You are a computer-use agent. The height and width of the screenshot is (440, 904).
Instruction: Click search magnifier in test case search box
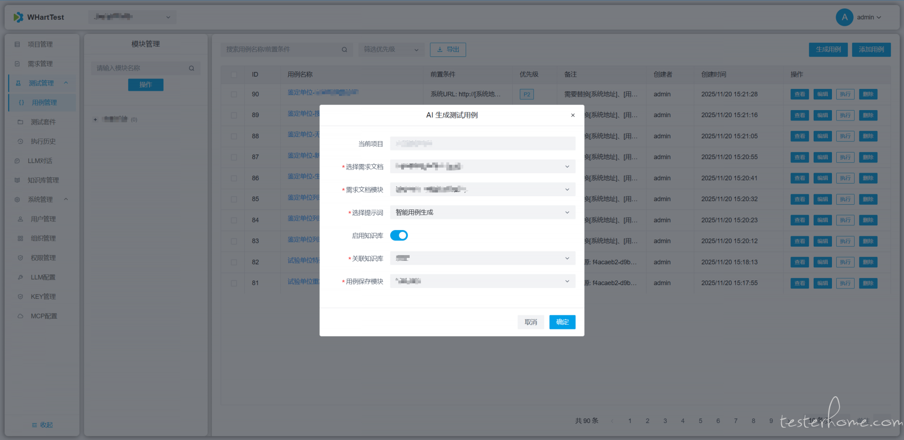[344, 49]
